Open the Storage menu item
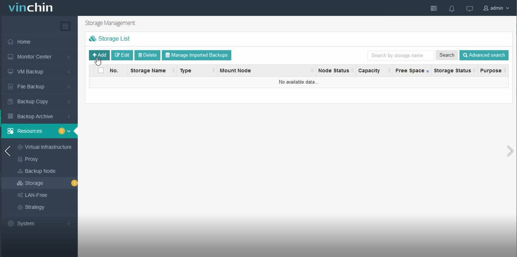The image size is (517, 257). tap(33, 183)
